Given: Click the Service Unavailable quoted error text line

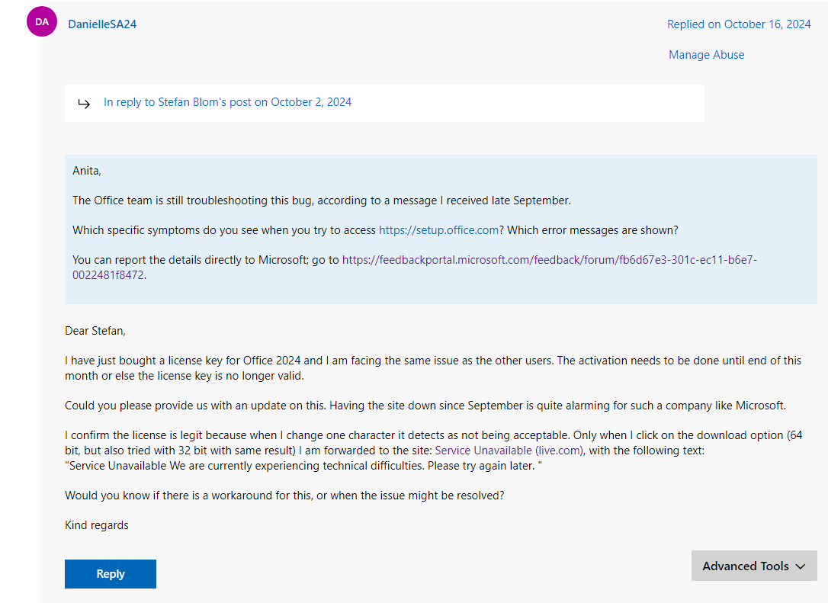Looking at the screenshot, I should tap(303, 466).
